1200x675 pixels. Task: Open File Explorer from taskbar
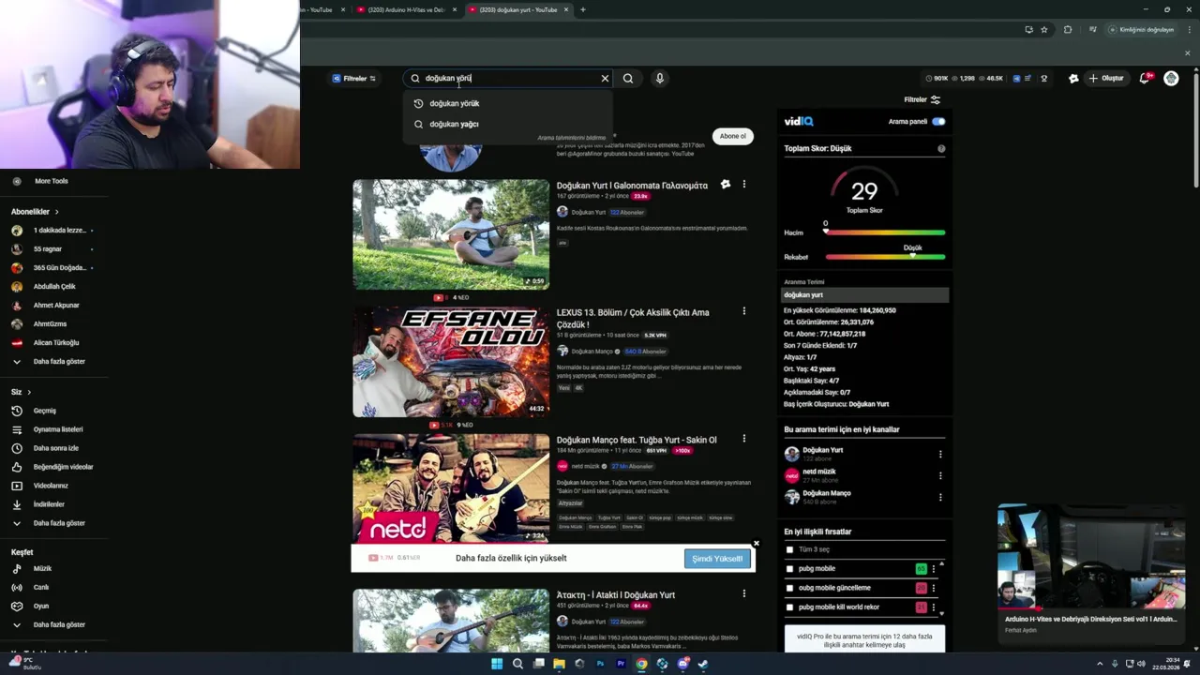click(559, 664)
